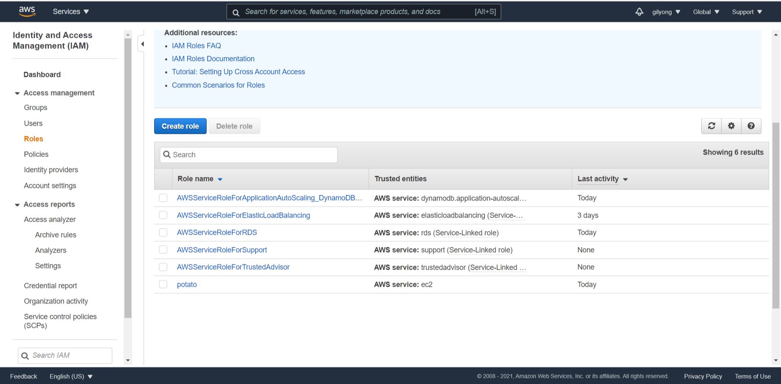Select the potato role checkbox

pos(163,284)
